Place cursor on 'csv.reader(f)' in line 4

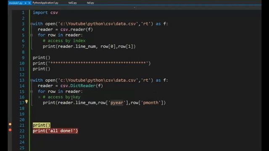pos(76,29)
